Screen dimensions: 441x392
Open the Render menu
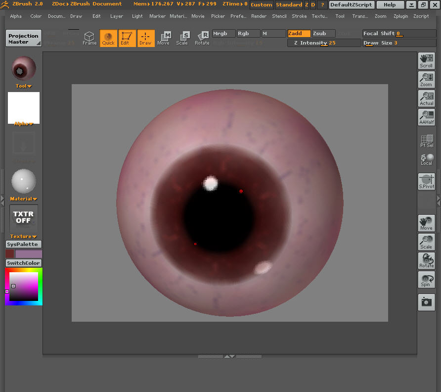259,16
